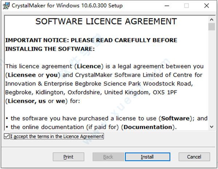The image size is (218, 169).
Task: Minimize the Setup window
Action: click(167, 6)
